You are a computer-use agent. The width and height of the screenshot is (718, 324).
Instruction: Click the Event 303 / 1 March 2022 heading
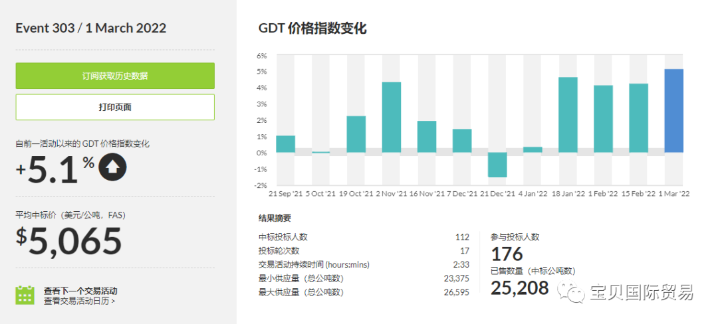[x=90, y=29]
